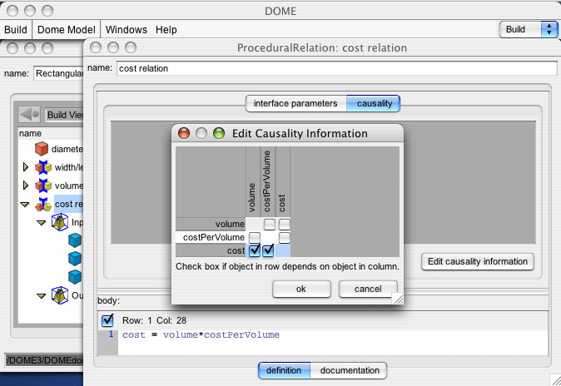Viewport: 561px width, 386px height.
Task: Cancel the Edit Causality dialog
Action: 368,289
